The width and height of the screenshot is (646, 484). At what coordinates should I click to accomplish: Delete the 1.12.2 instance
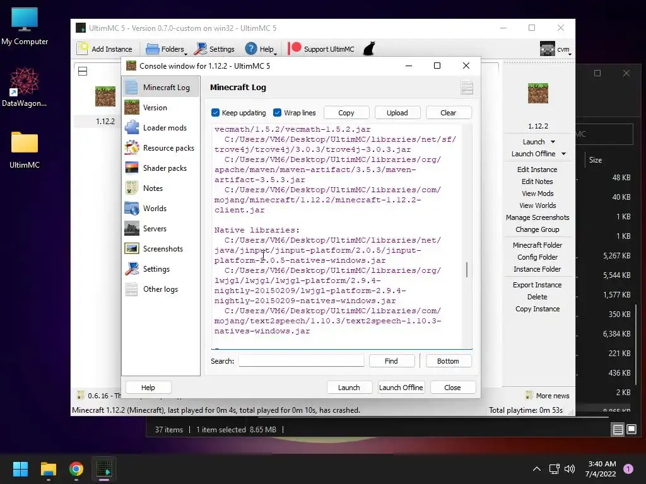pos(537,297)
